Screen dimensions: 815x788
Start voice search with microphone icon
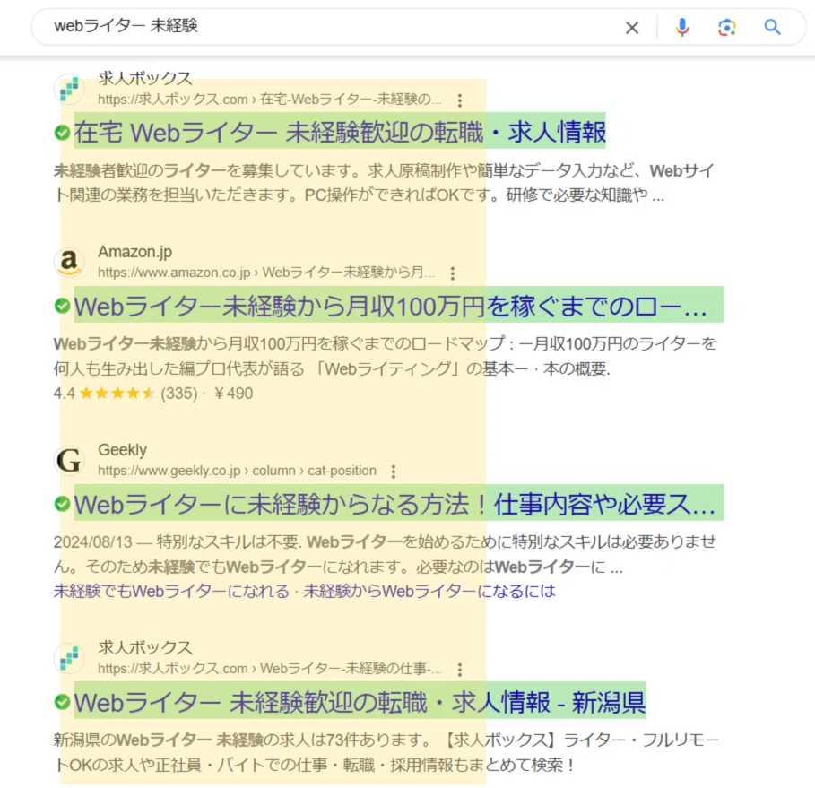pos(682,27)
